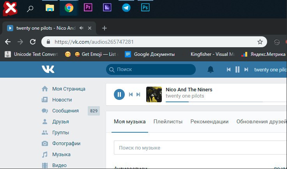This screenshot has height=169, width=287.
Task: Click the Nico And The Niners album cover
Action: click(154, 94)
